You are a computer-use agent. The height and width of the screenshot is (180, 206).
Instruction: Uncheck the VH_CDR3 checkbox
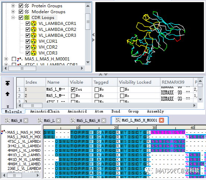[x=28, y=53]
